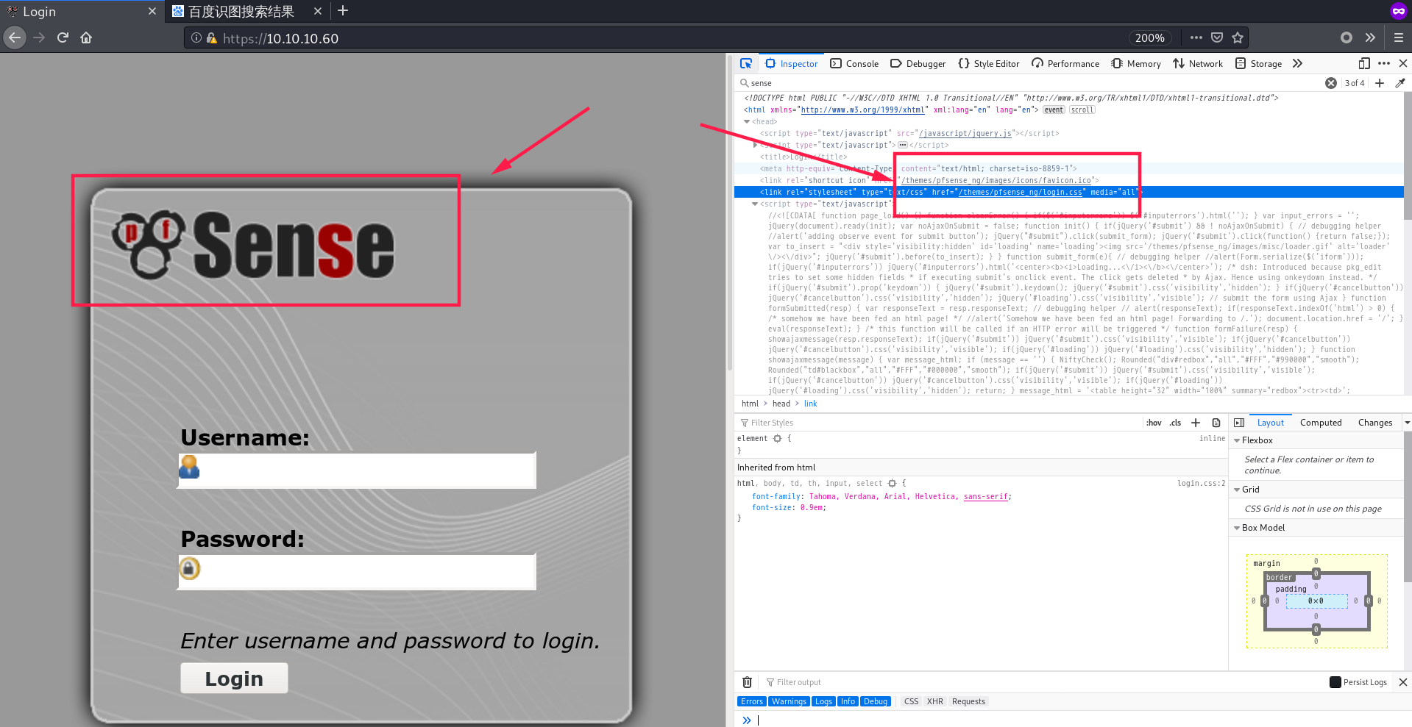Open a new browser tab
This screenshot has height=727, width=1412.
point(343,11)
